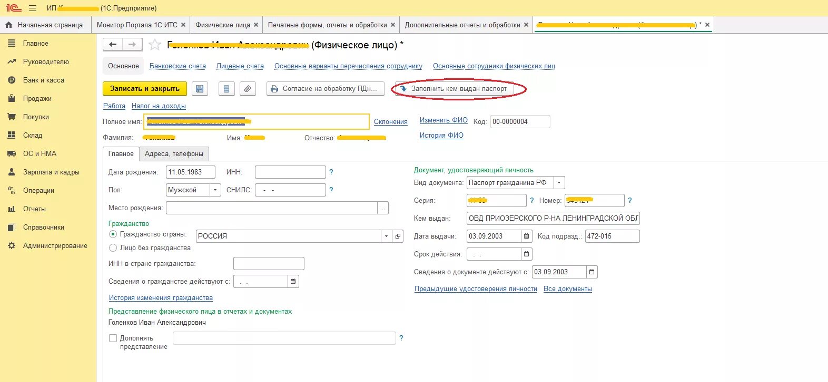Open place of birth ellipsis editor
This screenshot has height=382, width=828.
point(383,208)
